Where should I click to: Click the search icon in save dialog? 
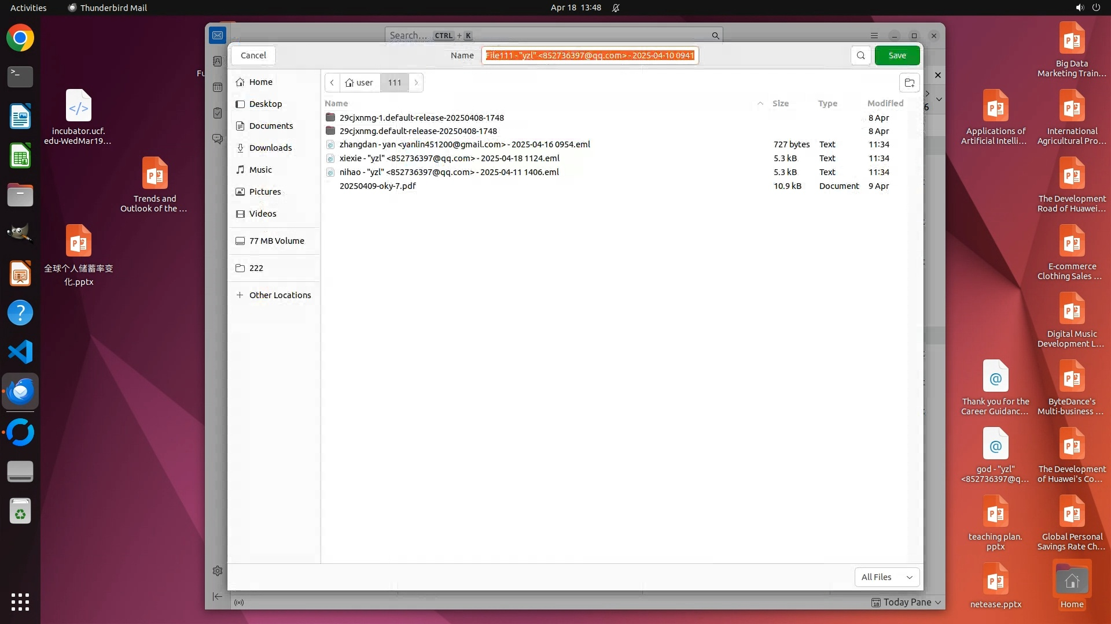[860, 55]
